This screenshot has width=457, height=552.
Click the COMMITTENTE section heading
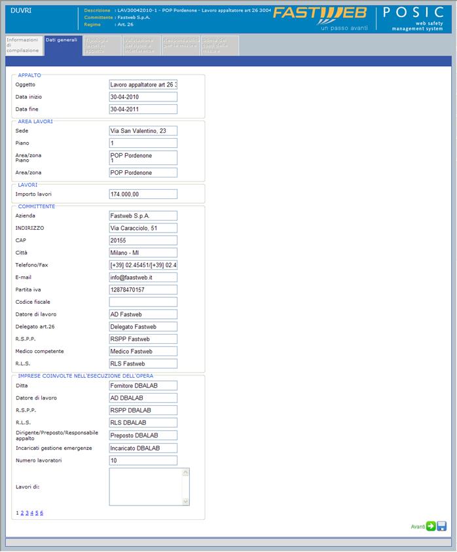pos(37,206)
